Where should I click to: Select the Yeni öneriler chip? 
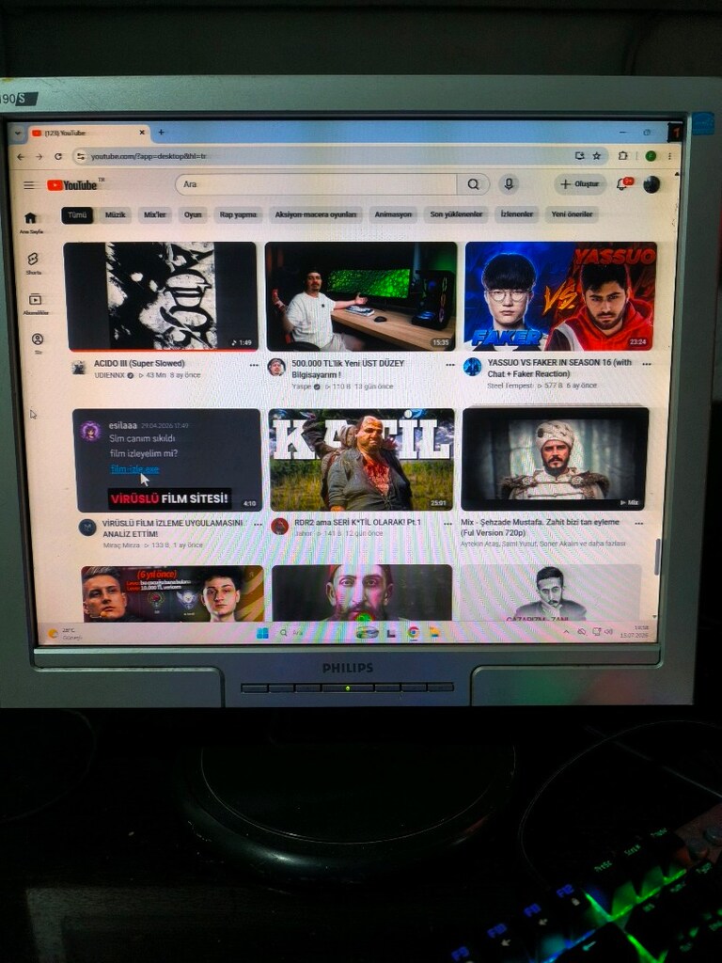click(x=573, y=214)
